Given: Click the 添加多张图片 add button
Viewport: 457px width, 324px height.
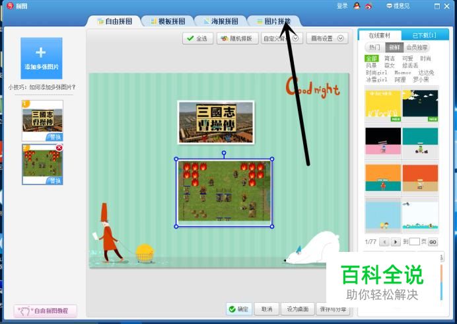Looking at the screenshot, I should pos(42,58).
